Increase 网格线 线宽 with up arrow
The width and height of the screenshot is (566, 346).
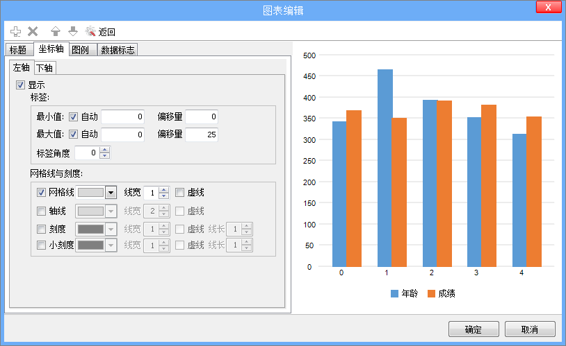[164, 190]
